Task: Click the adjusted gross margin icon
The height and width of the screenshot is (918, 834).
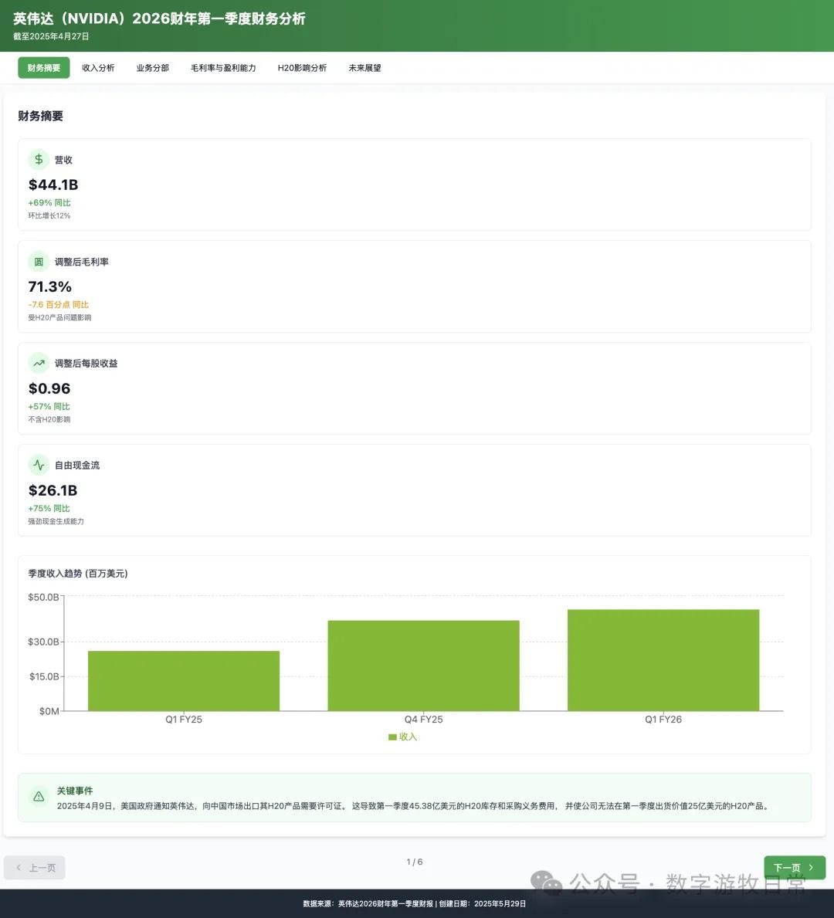Action: [39, 262]
